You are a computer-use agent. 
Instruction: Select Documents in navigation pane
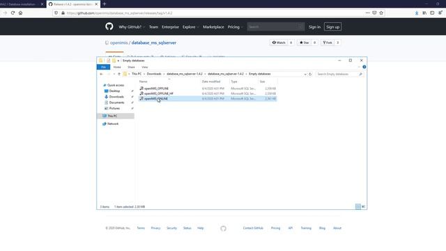pyautogui.click(x=116, y=102)
